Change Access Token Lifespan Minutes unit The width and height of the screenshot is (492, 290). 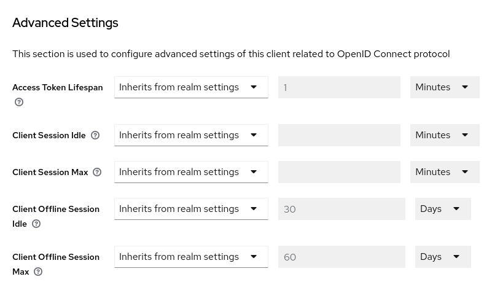coord(444,87)
